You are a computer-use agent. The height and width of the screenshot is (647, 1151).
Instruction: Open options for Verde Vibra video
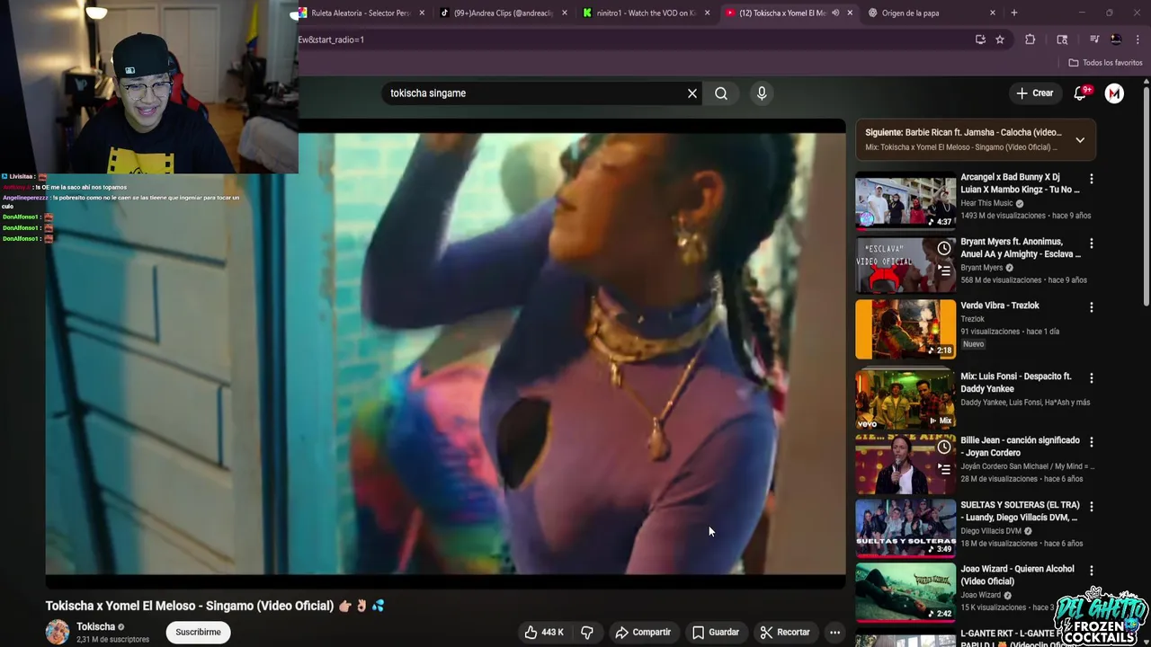coord(1092,307)
